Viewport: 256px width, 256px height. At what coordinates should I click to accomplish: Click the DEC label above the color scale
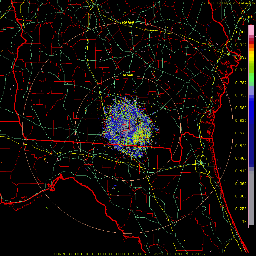250,17
